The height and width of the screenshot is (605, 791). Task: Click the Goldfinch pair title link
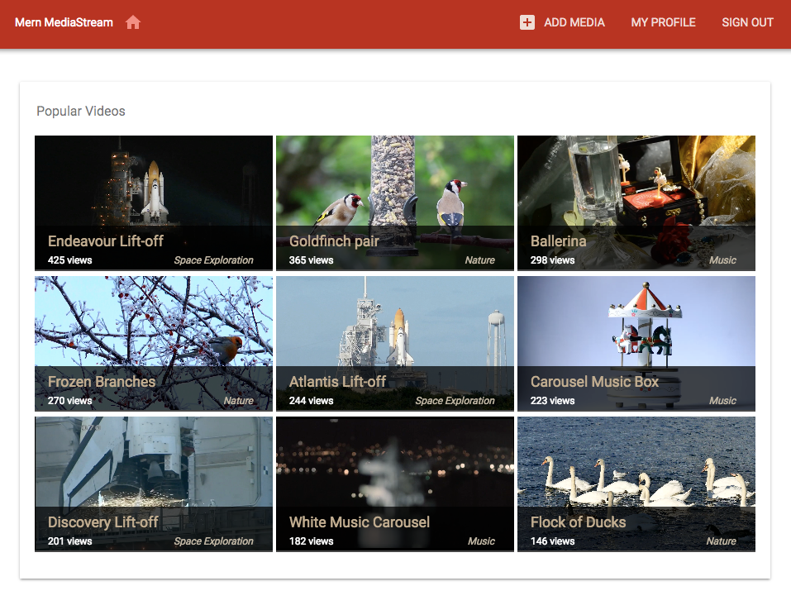point(334,241)
